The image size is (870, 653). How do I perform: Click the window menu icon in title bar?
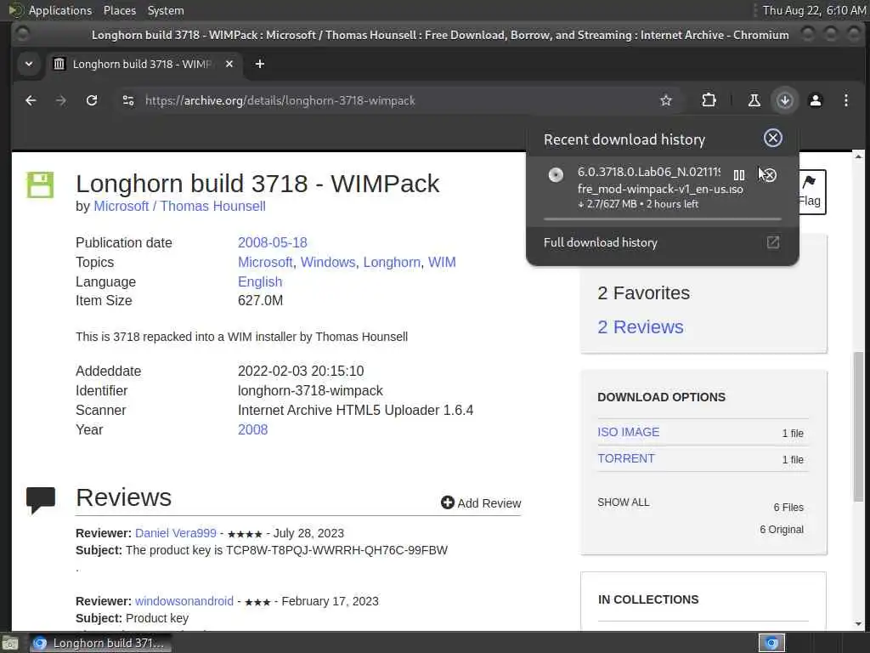click(x=22, y=34)
